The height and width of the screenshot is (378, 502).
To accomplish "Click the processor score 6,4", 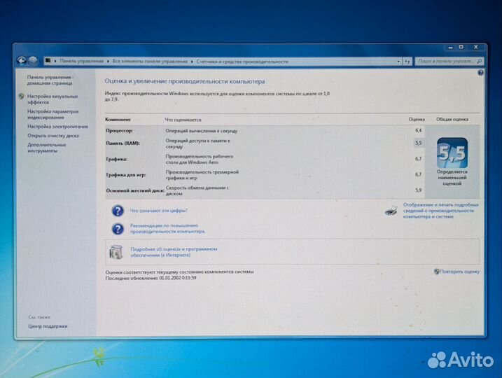I will coord(419,130).
